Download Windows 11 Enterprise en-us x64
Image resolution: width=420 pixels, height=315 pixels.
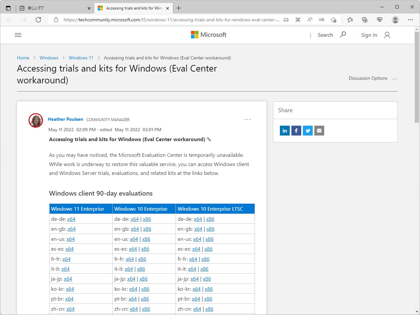pyautogui.click(x=71, y=239)
